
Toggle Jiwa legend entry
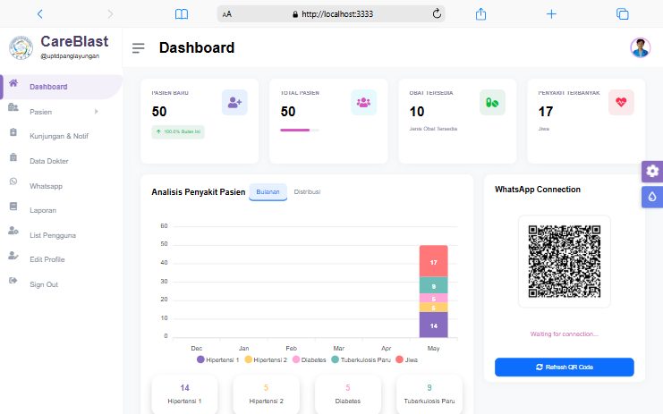point(406,360)
